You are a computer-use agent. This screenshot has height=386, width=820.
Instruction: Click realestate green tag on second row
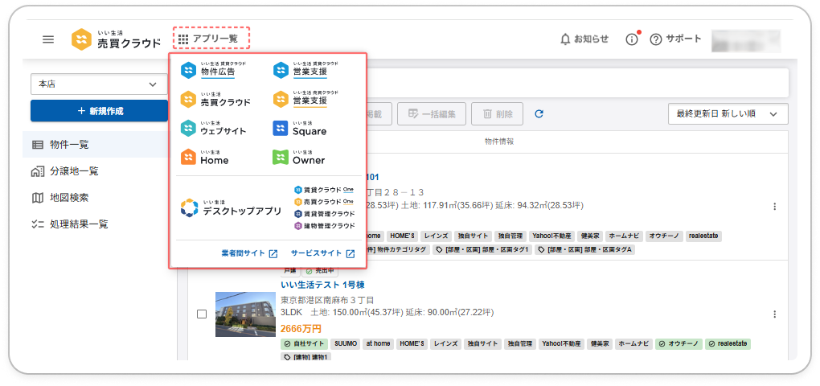pyautogui.click(x=728, y=344)
